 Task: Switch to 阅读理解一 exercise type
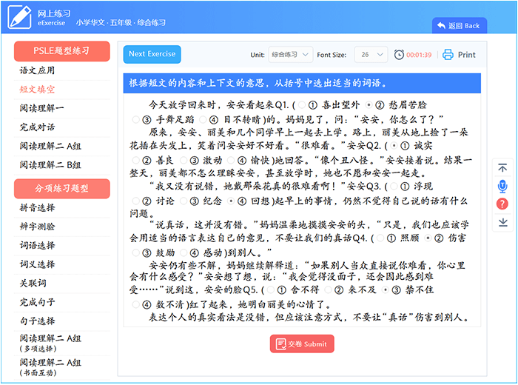pyautogui.click(x=42, y=108)
